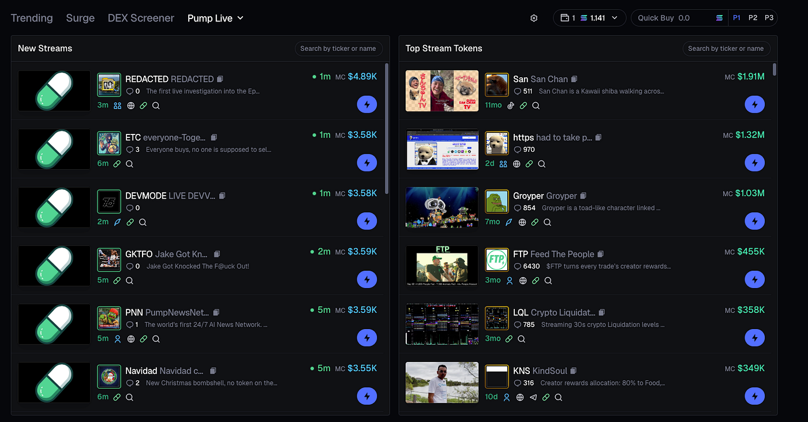This screenshot has height=422, width=808.
Task: Switch to the Surge tab
Action: 80,18
